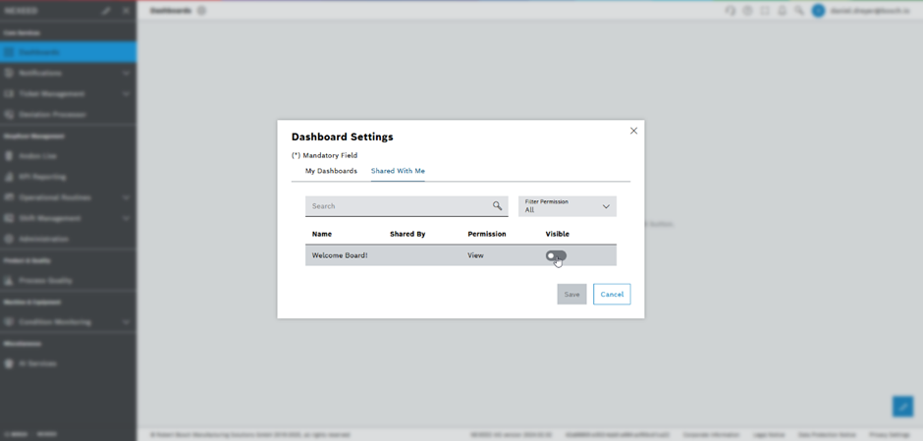Toggle the Welcome Board! Visible switch
This screenshot has width=923, height=441.
coord(556,255)
